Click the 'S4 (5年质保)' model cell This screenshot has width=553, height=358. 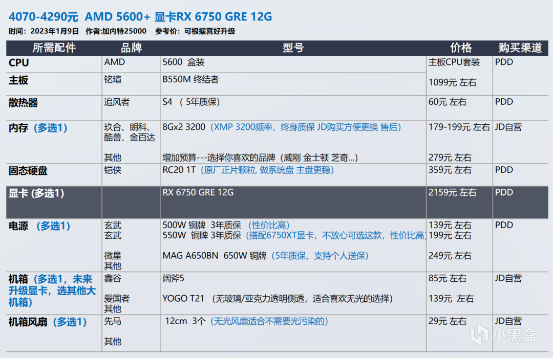tap(191, 102)
